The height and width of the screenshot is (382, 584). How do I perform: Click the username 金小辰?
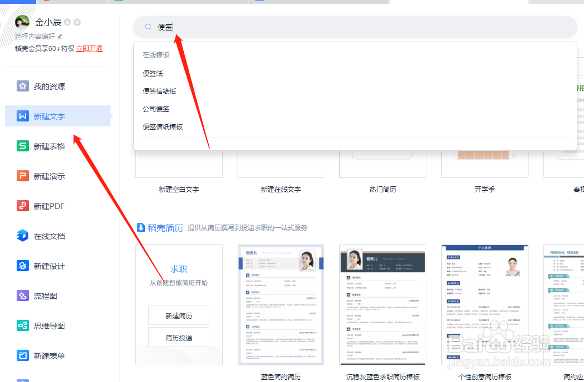[48, 22]
